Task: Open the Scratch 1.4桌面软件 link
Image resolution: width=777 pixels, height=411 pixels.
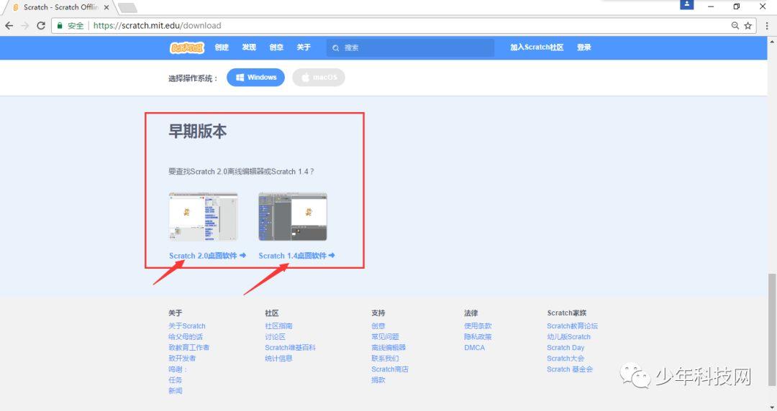Action: [296, 256]
